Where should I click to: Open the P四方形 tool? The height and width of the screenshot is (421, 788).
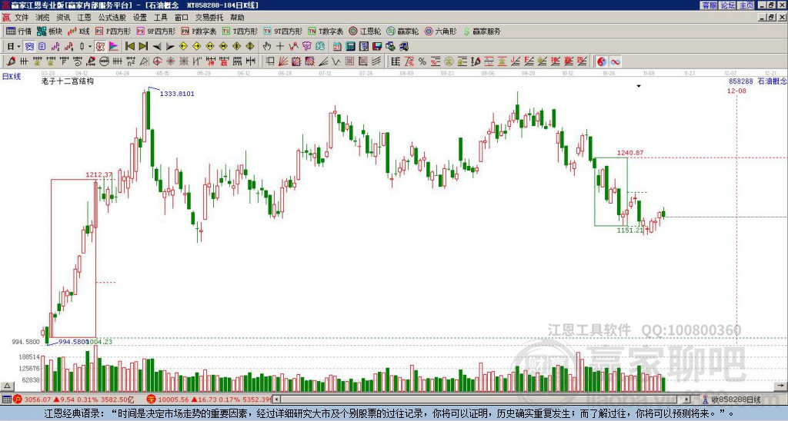pos(113,31)
